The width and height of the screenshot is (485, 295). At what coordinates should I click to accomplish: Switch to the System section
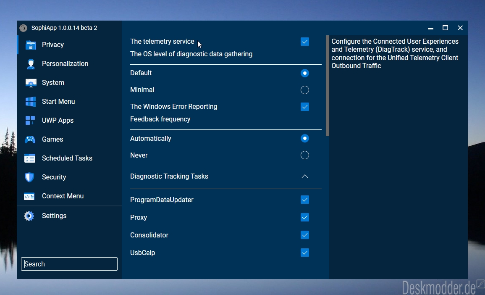[69, 83]
